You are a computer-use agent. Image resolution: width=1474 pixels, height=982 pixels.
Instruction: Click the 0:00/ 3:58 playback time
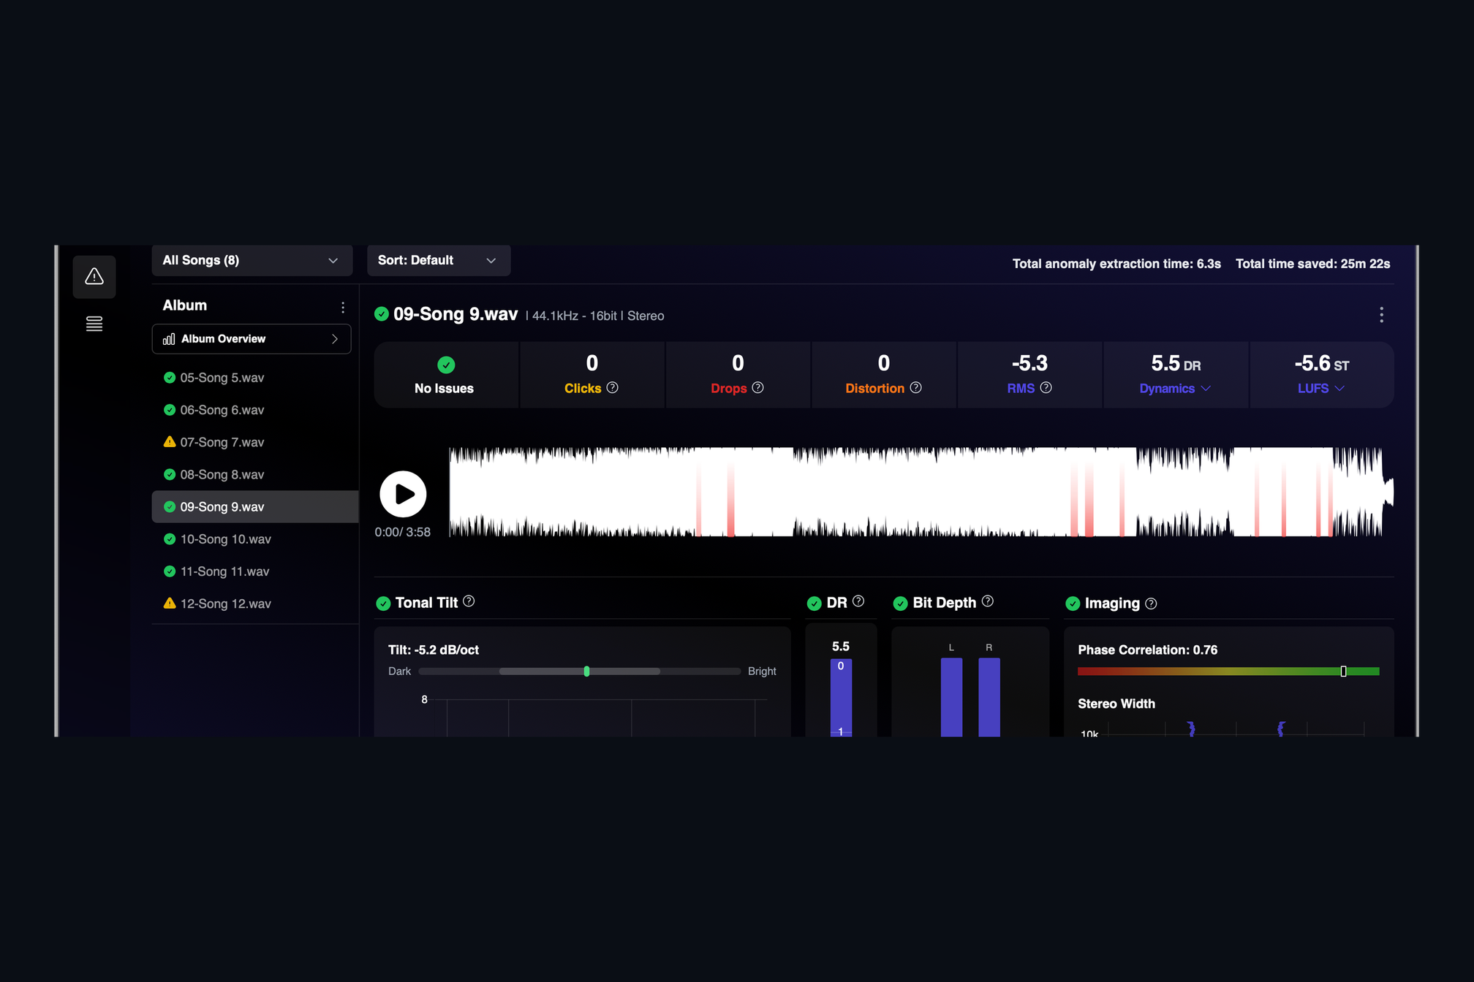[403, 533]
